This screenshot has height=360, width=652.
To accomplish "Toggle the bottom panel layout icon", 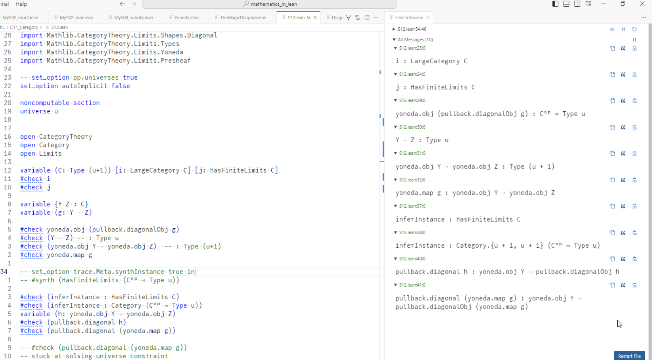I will tap(566, 4).
